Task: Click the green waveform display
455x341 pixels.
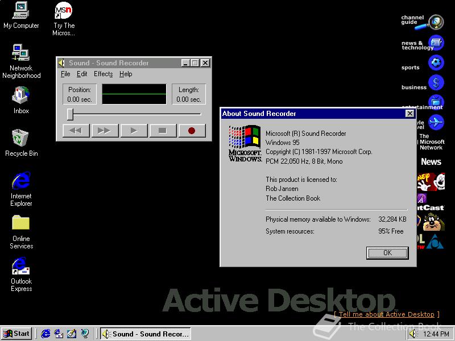Action: tap(134, 94)
